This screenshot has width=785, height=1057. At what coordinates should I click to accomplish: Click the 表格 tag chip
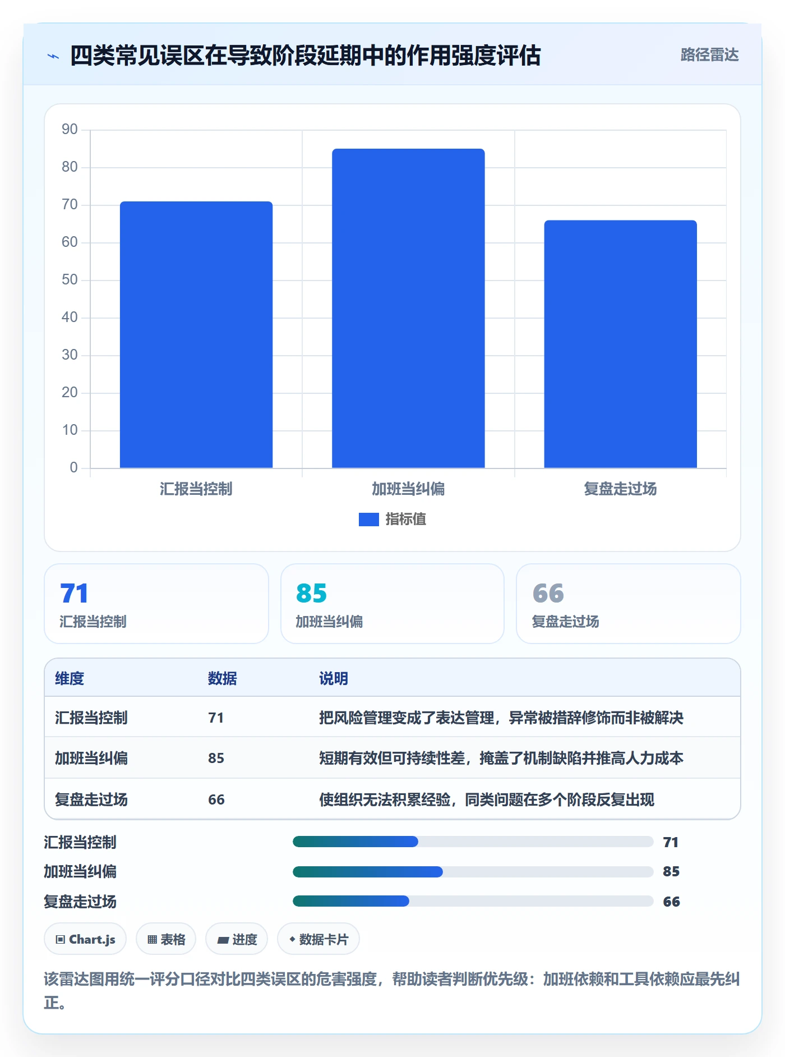[x=166, y=939]
